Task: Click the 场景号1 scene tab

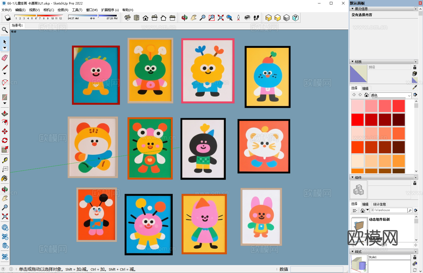Action: [17, 25]
